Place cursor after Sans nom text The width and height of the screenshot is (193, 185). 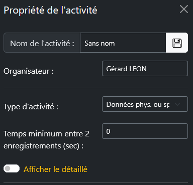116,43
